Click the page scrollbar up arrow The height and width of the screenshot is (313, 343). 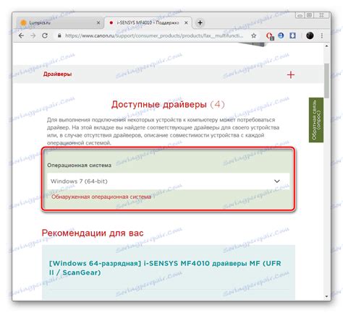tap(326, 46)
